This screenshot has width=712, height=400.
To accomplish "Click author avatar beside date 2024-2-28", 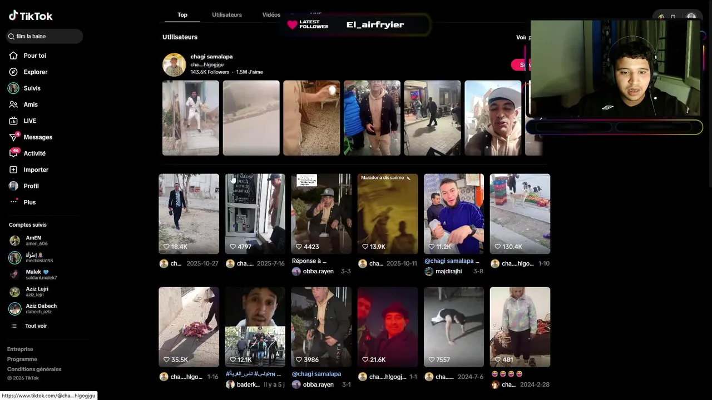I will click(x=495, y=384).
